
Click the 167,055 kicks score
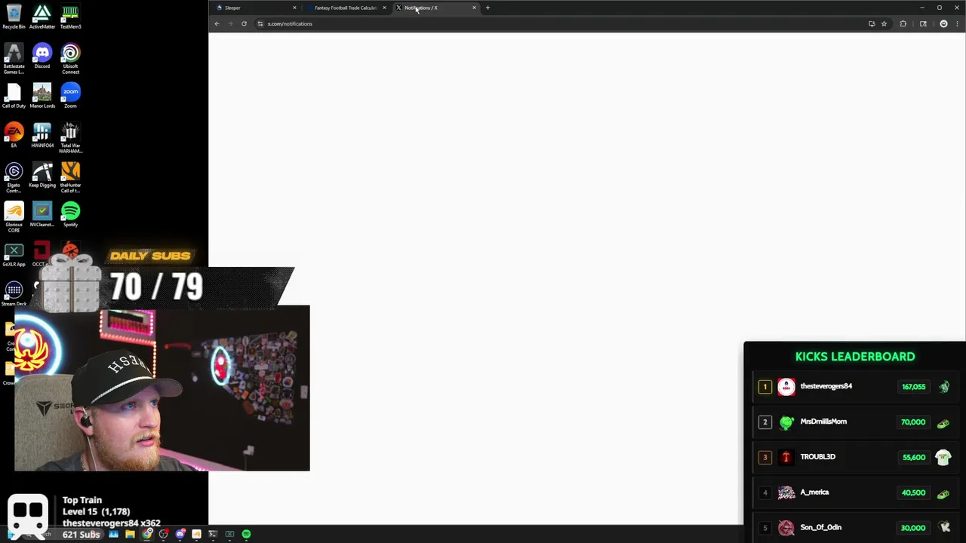click(x=913, y=387)
